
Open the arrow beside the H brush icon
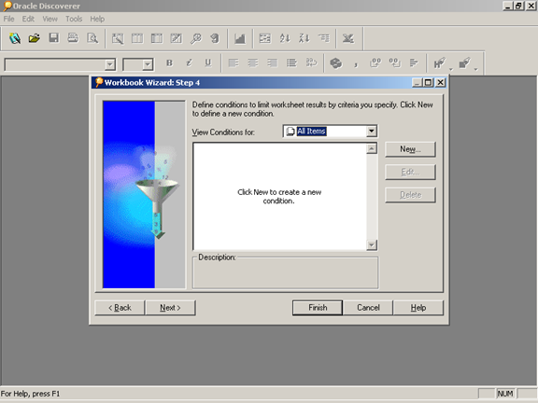(451, 69)
